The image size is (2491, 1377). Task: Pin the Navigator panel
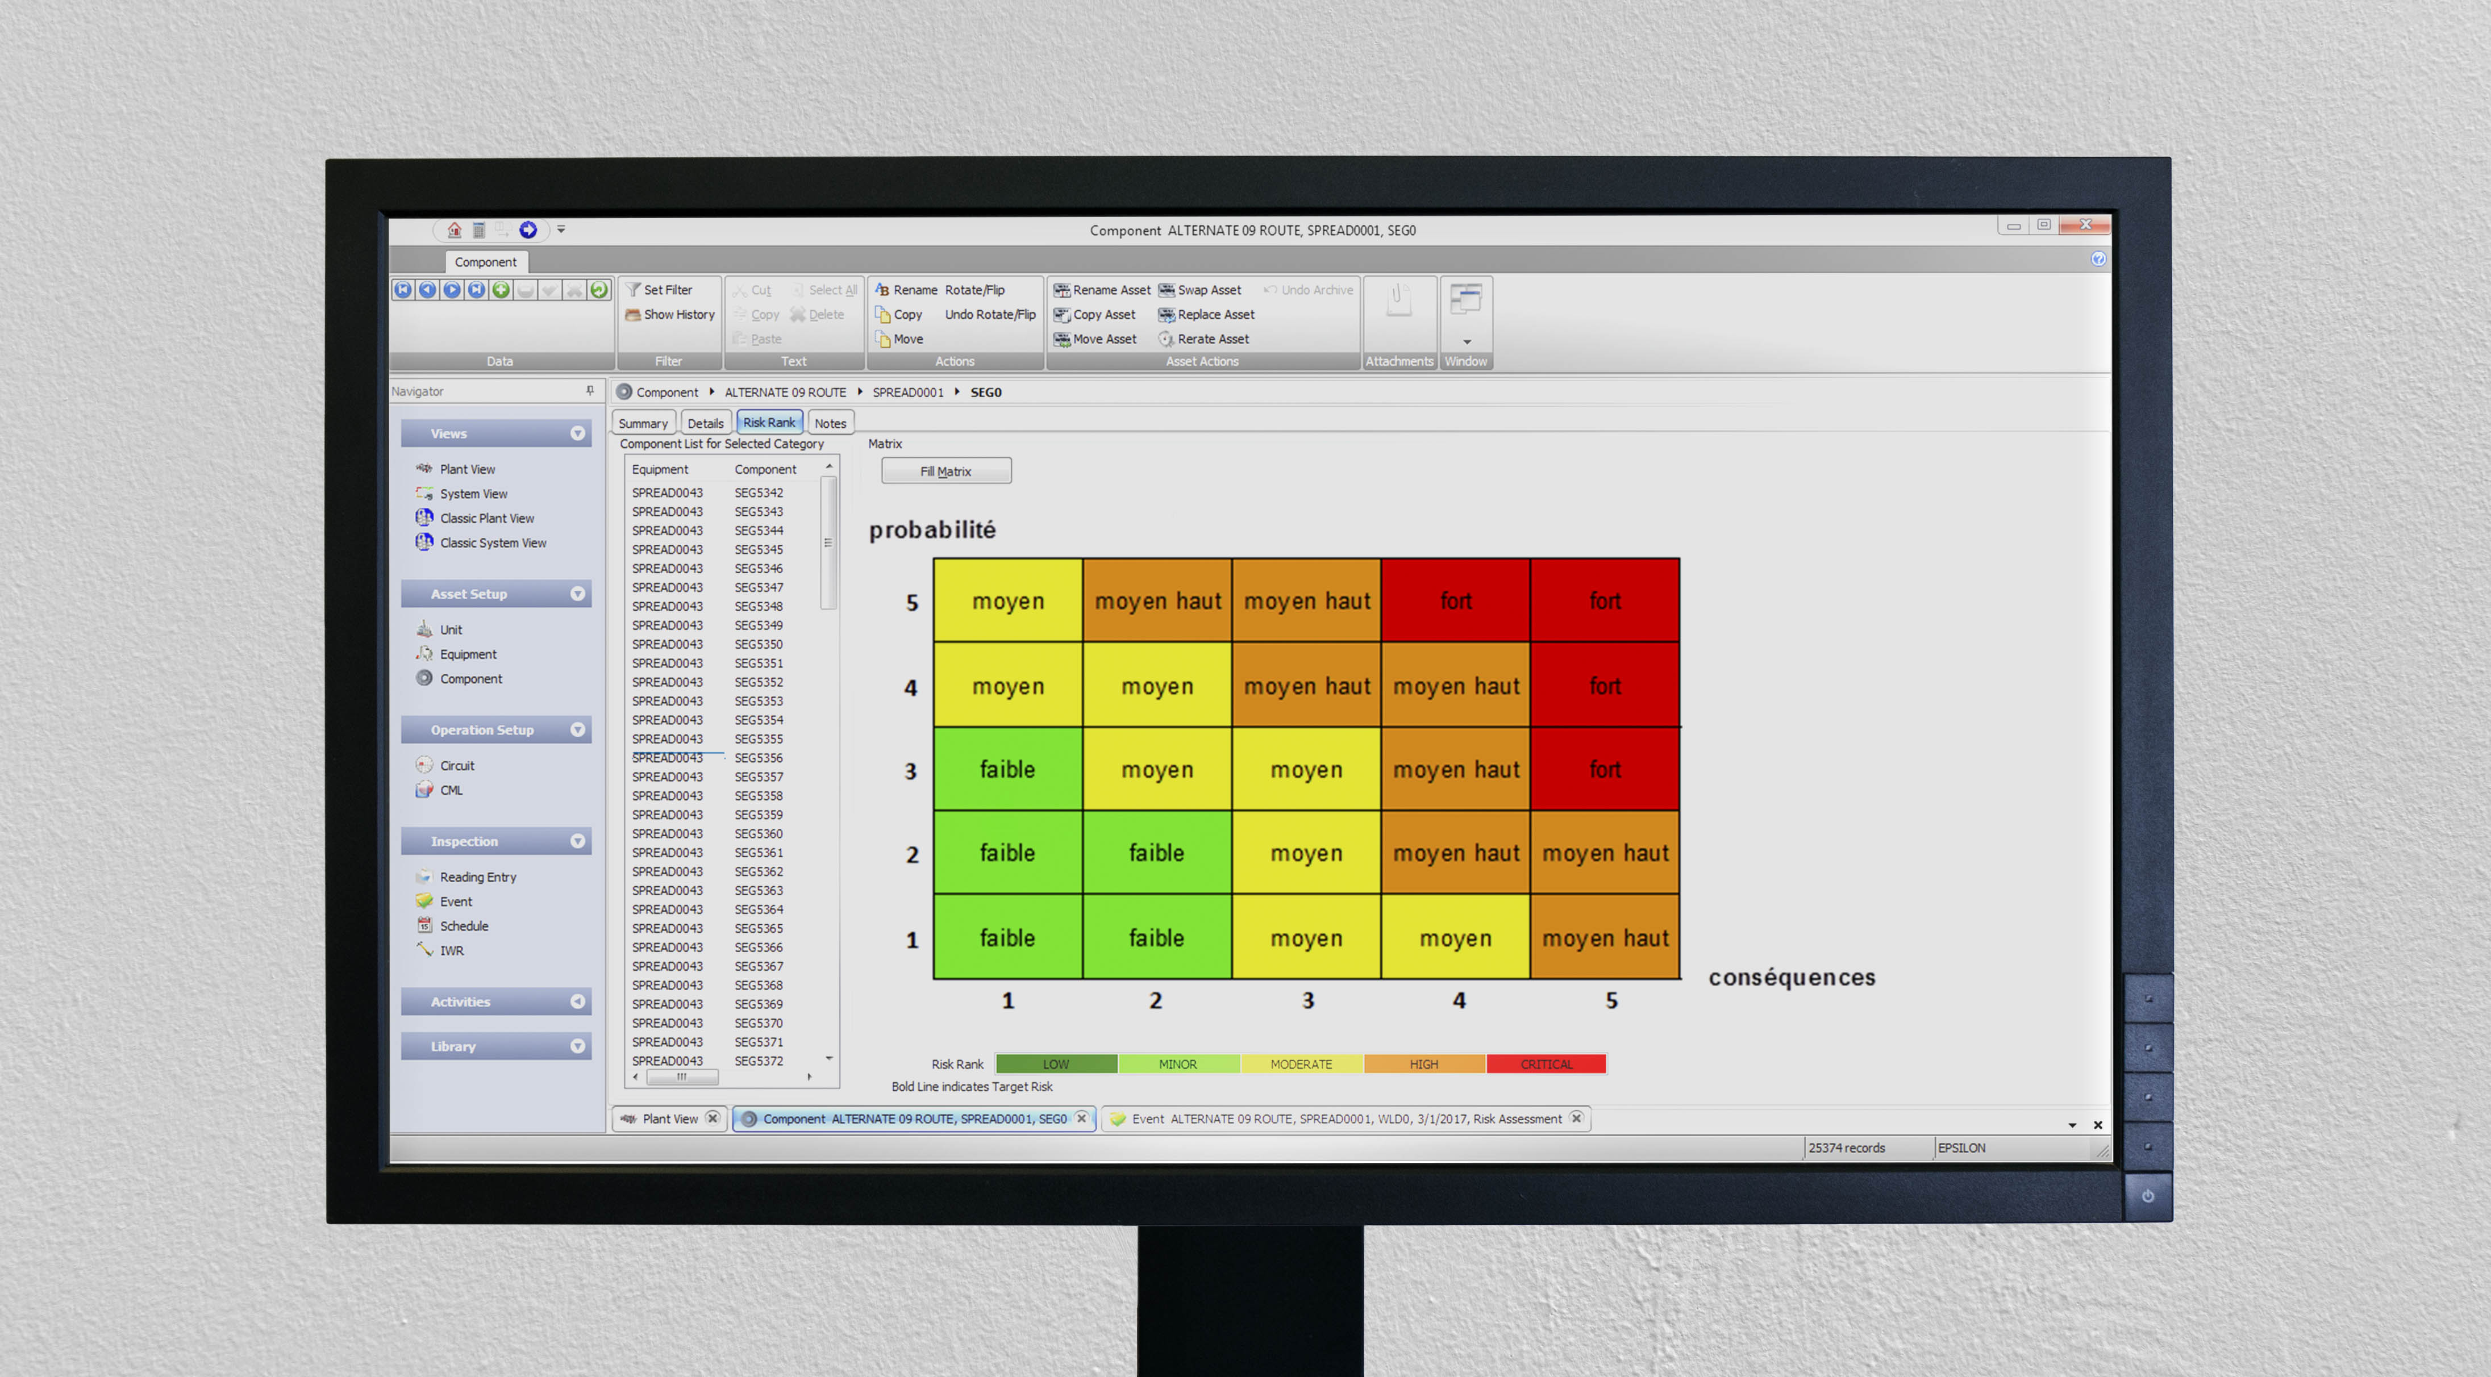[x=590, y=391]
